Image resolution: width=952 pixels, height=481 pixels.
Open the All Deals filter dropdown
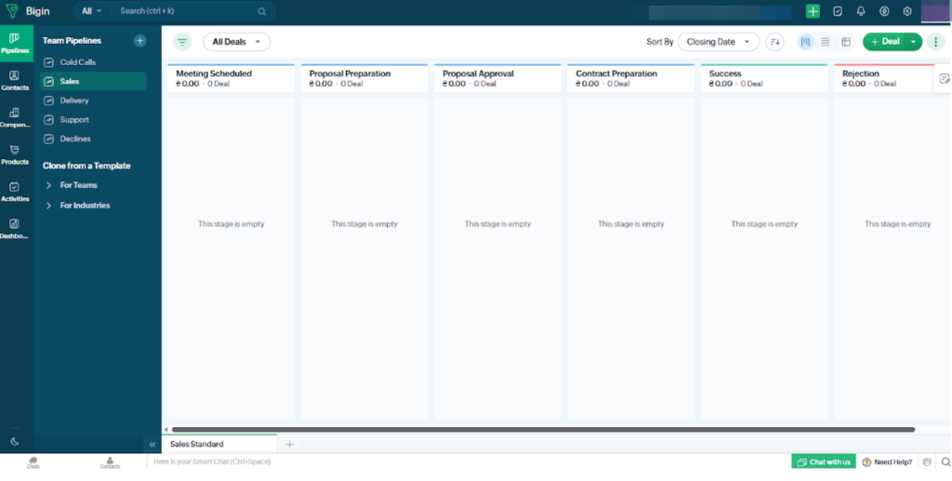pyautogui.click(x=236, y=42)
